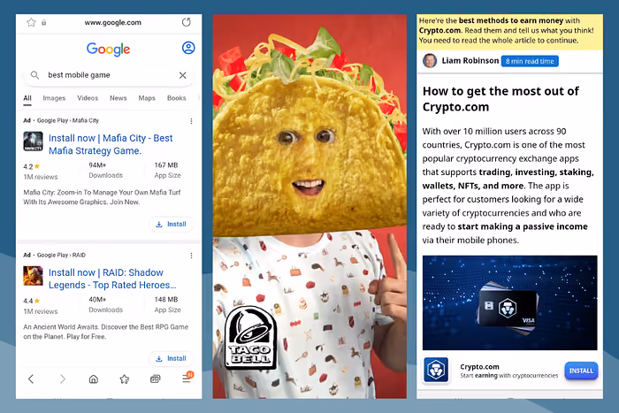This screenshot has height=413, width=619.
Task: Switch to the Images tab
Action: [x=54, y=98]
